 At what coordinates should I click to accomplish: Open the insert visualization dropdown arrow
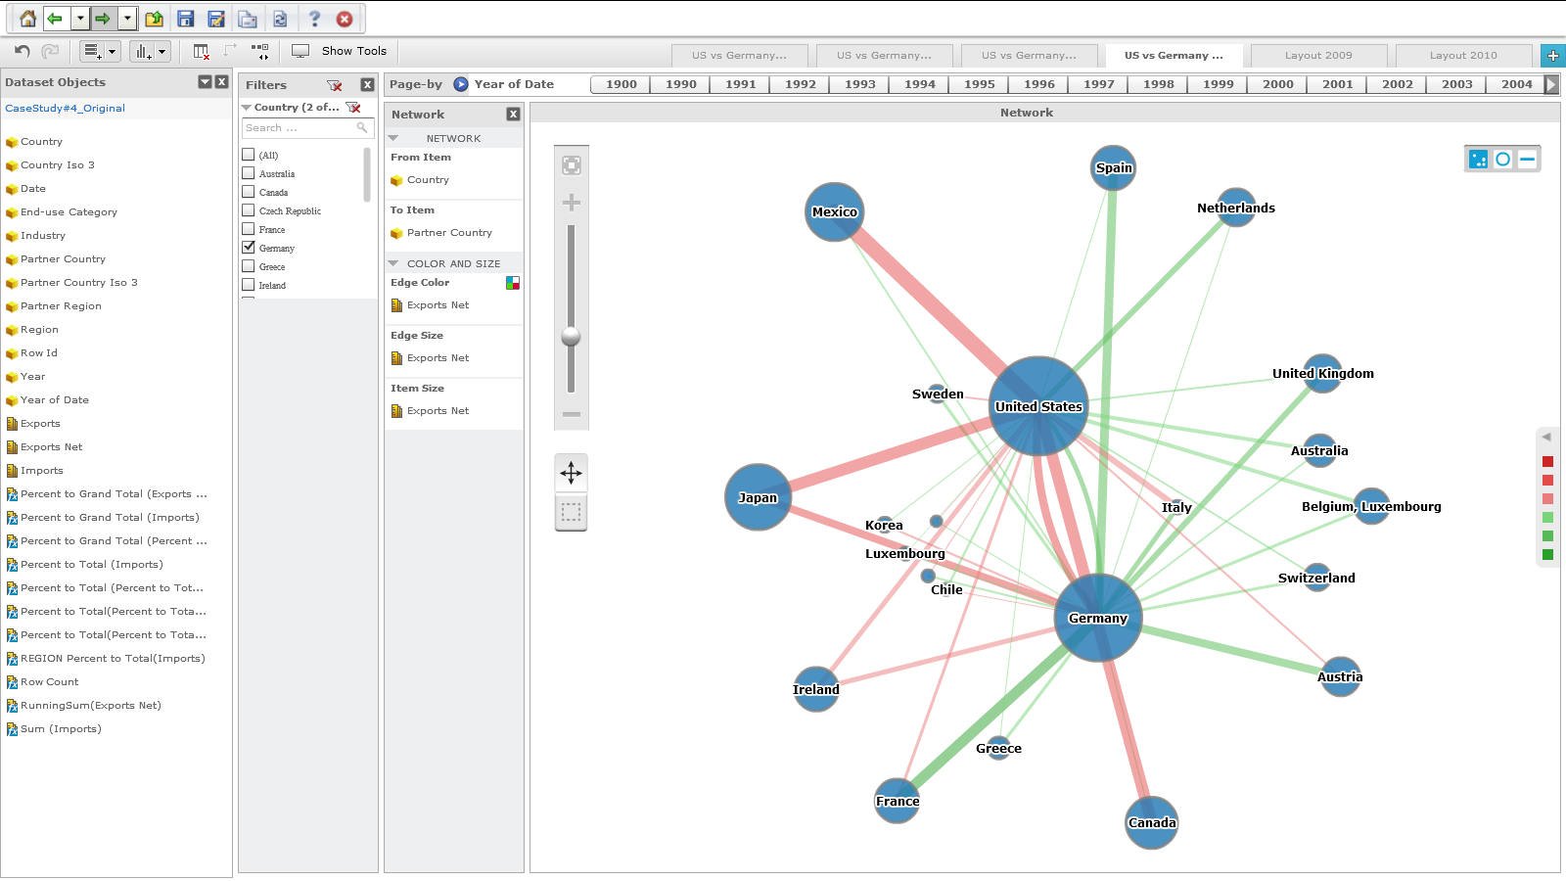click(162, 51)
